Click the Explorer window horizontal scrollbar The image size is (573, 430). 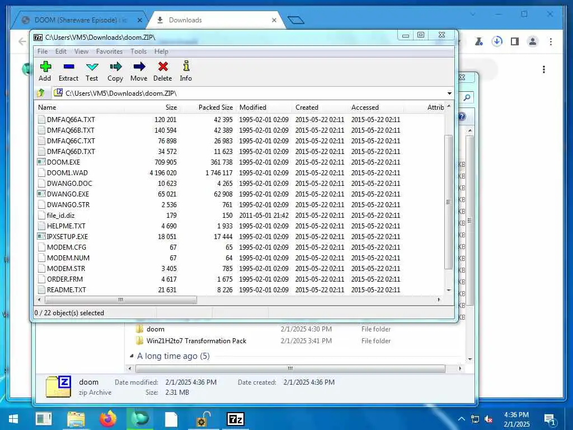290,368
